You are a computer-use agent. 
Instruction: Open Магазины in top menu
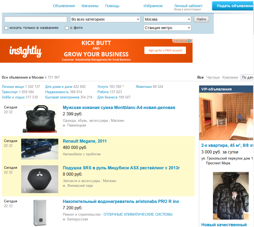pyautogui.click(x=90, y=6)
